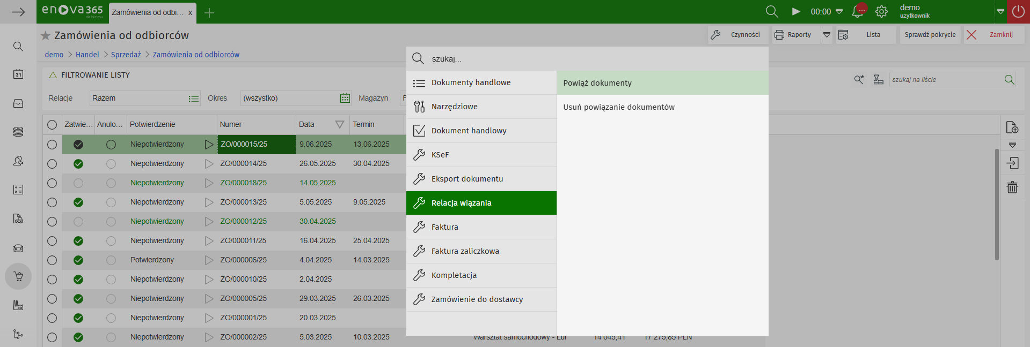Click the add new document icon
Screen dimensions: 1030x347
tap(1012, 127)
